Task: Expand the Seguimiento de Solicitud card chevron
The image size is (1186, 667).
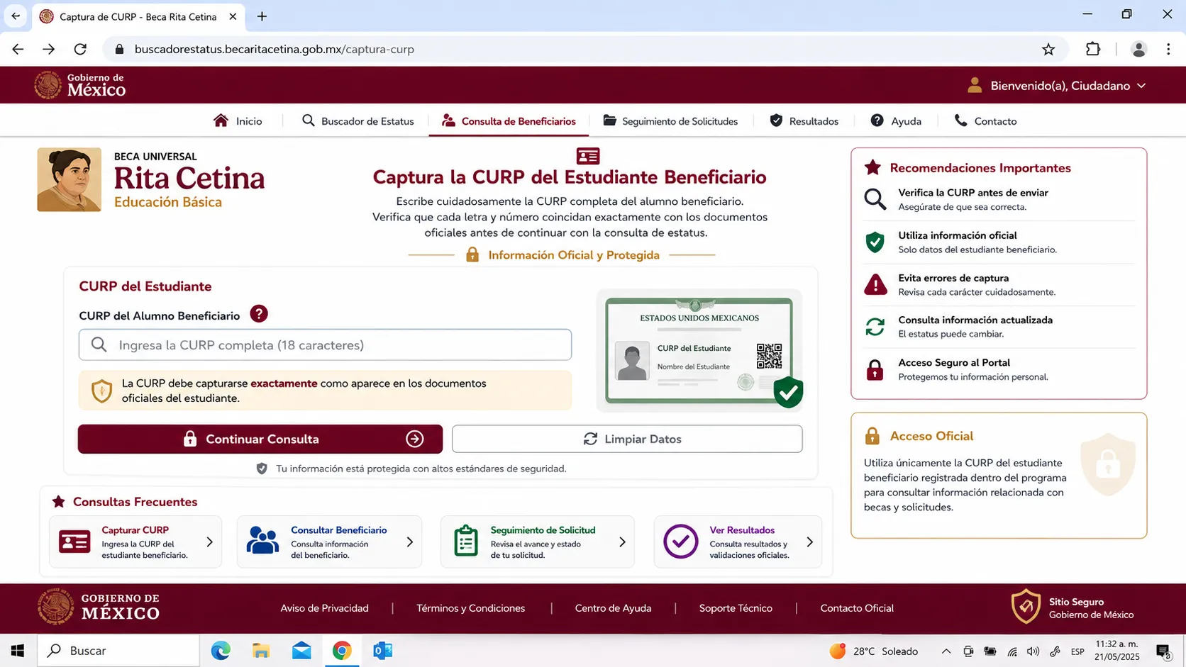Action: pyautogui.click(x=622, y=542)
